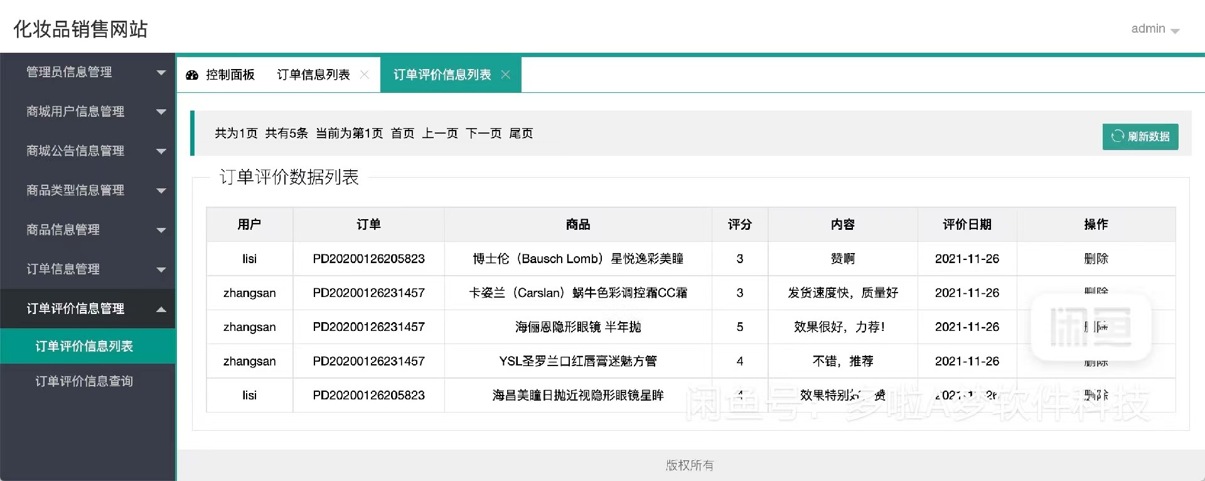Screen dimensions: 1205x481
Task: Switch to the 控制面板 tab
Action: [230, 75]
